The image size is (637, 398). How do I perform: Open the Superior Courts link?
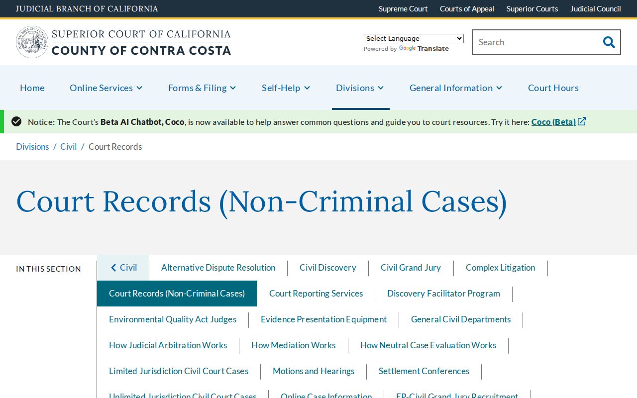tap(532, 8)
